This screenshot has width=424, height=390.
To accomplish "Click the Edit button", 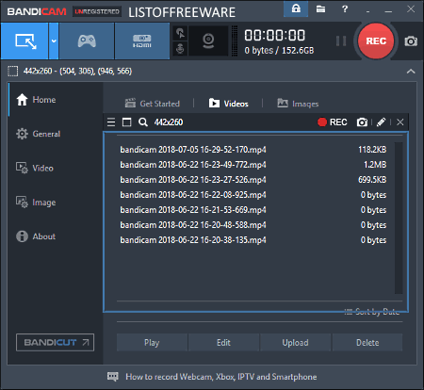I will (223, 342).
